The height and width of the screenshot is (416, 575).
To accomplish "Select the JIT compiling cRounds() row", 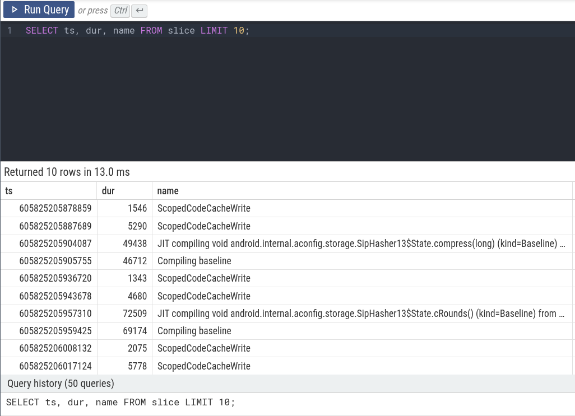I will [x=360, y=314].
